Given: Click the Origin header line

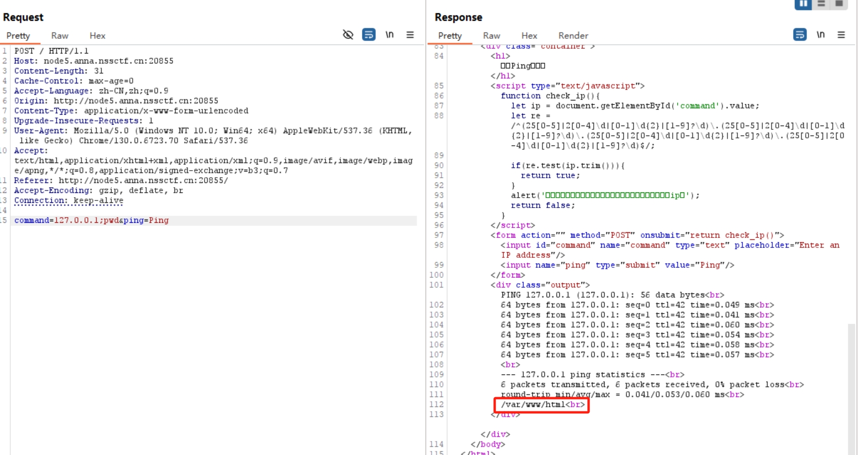Looking at the screenshot, I should point(116,100).
